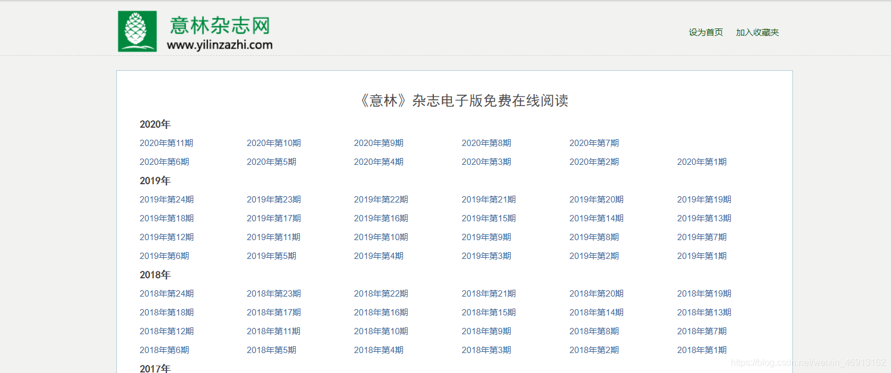This screenshot has width=891, height=373.
Task: Open issue 2018年第8期
Action: pyautogui.click(x=594, y=331)
